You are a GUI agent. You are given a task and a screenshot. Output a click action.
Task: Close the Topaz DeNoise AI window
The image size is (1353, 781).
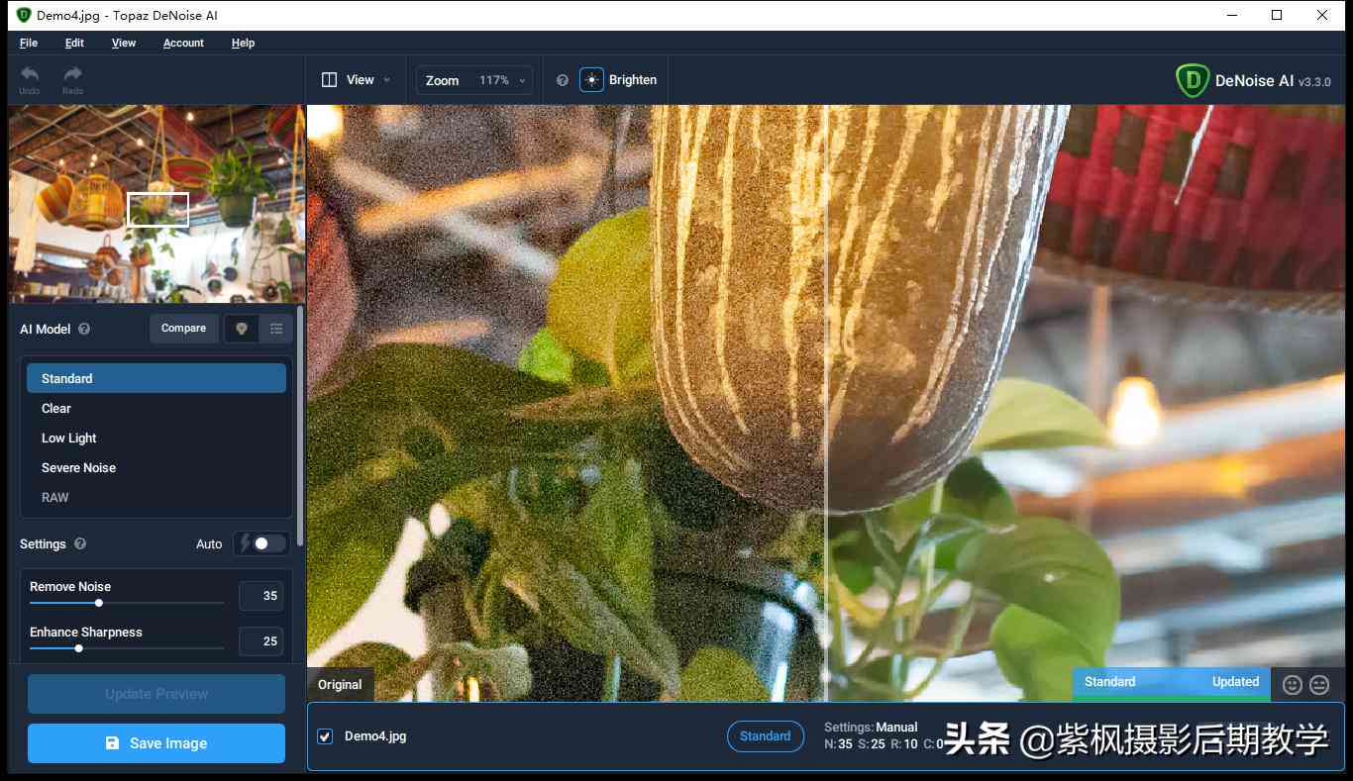click(x=1323, y=15)
